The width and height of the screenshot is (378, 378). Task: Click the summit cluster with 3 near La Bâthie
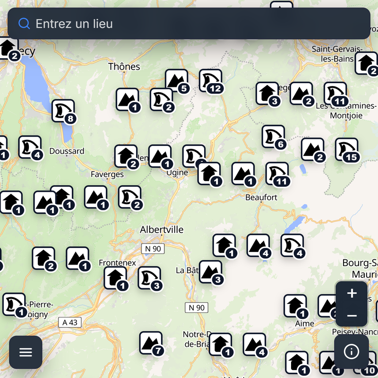click(210, 272)
